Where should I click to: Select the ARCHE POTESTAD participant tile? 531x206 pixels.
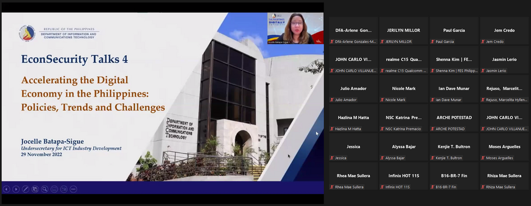tap(454, 118)
